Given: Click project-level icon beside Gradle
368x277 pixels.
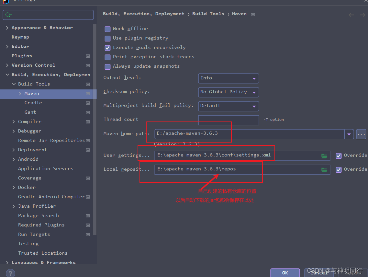Looking at the screenshot, I should pos(88,103).
